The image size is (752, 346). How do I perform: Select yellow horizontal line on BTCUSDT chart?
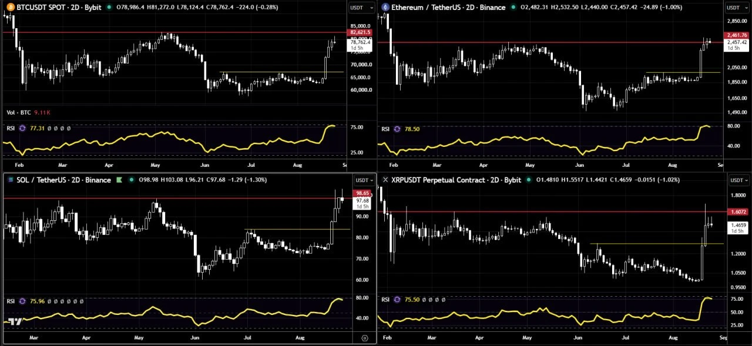tap(281, 72)
